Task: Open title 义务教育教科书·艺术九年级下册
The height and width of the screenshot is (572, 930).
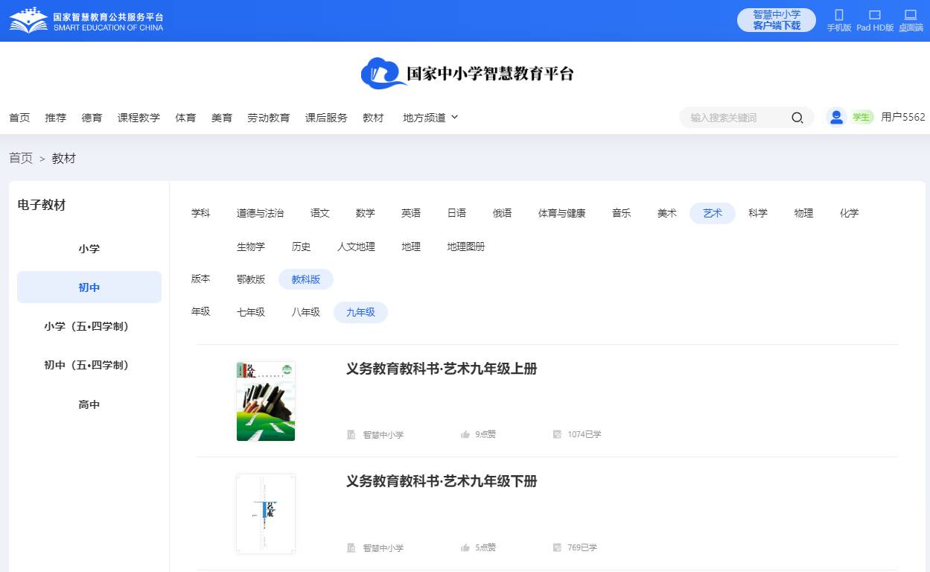Action: pyautogui.click(x=442, y=481)
